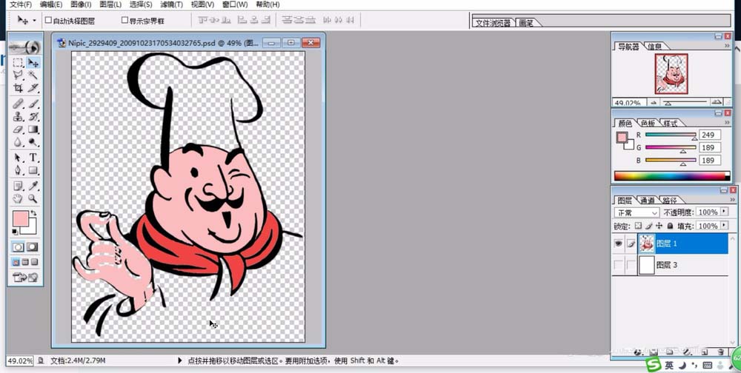Open the 滤镜(T) menu
Viewport: 741px width, 373px height.
point(172,4)
